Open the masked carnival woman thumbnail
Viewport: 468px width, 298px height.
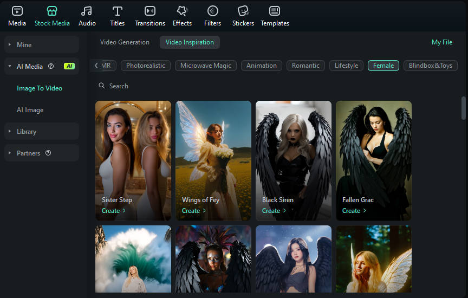pyautogui.click(x=213, y=259)
